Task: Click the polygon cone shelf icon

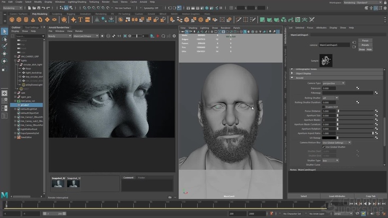Action: pos(34,21)
